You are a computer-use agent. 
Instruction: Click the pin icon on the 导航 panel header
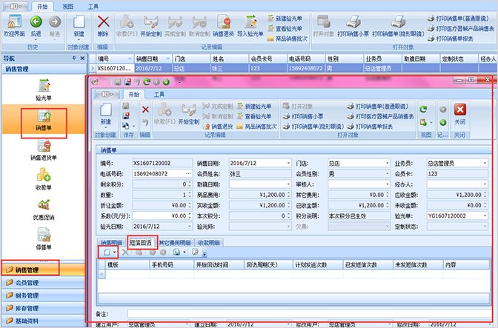pyautogui.click(x=74, y=58)
